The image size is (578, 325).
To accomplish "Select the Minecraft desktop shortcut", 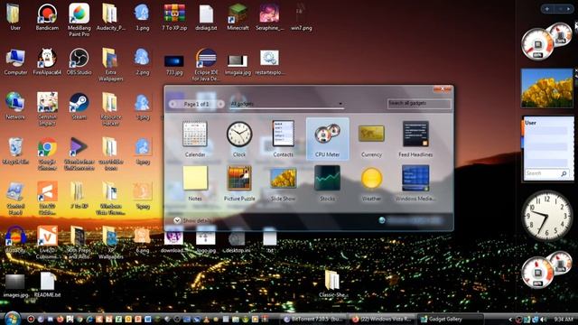I will [238, 17].
